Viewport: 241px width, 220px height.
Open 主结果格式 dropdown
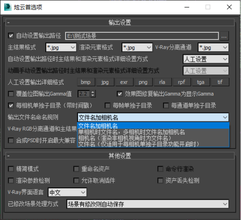[61, 47]
